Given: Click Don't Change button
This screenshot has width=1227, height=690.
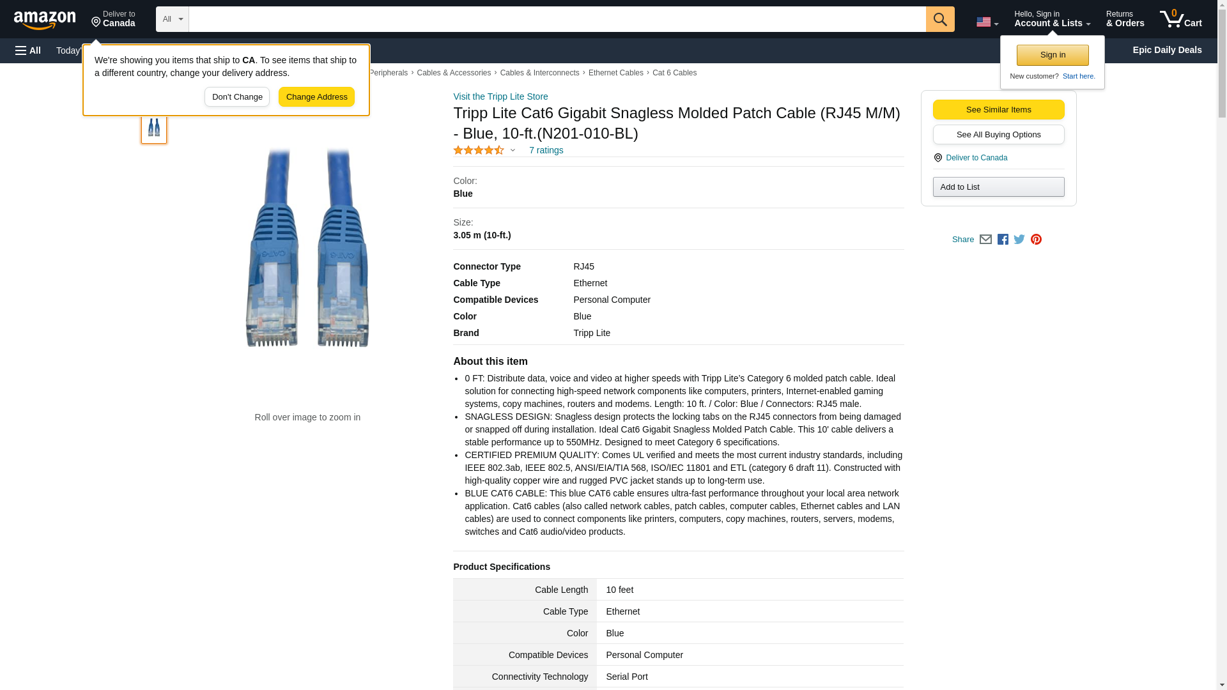Looking at the screenshot, I should tap(237, 97).
